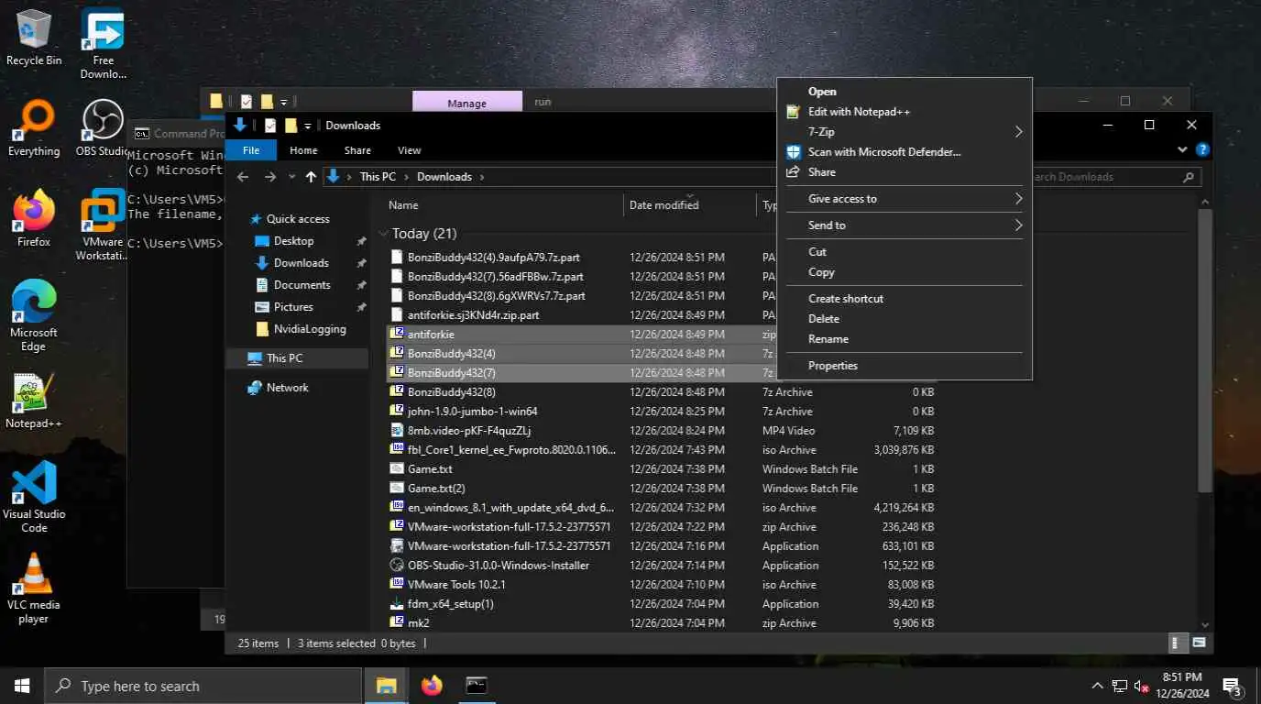Expand chevron after This PC in address bar
Screen dimensions: 1261x704
click(407, 177)
